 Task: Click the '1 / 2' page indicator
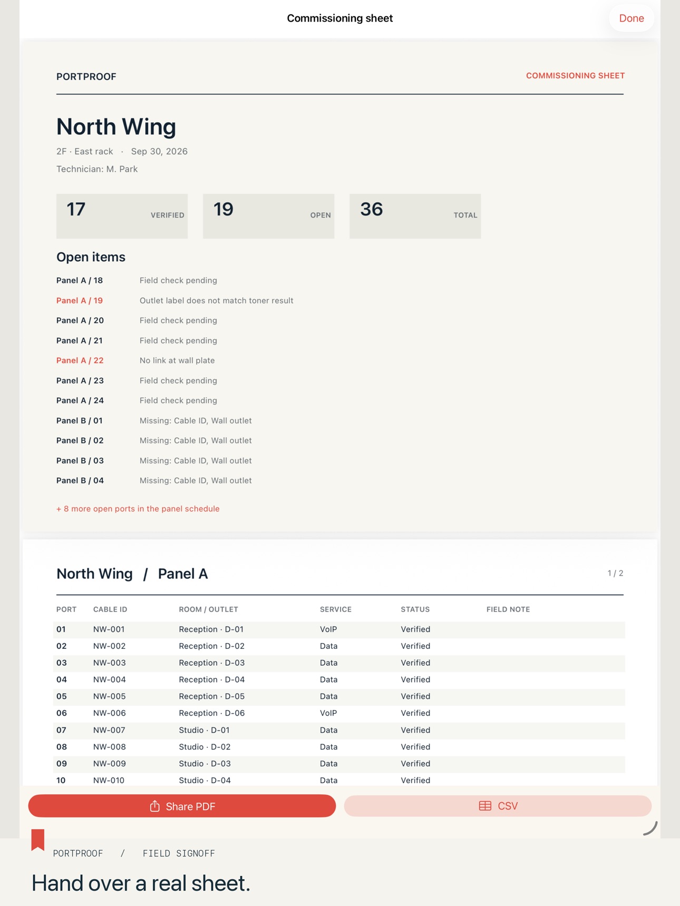coord(615,573)
